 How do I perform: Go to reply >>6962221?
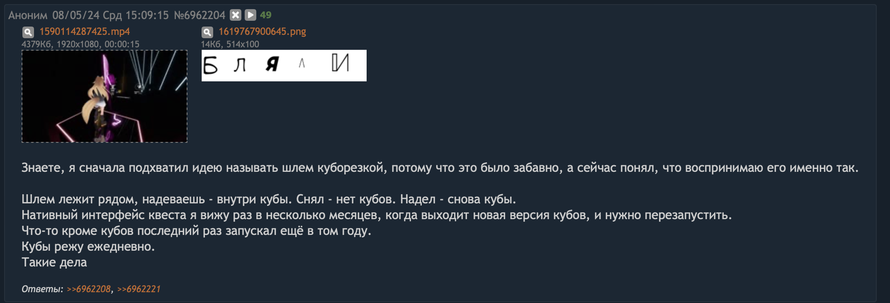pyautogui.click(x=139, y=289)
